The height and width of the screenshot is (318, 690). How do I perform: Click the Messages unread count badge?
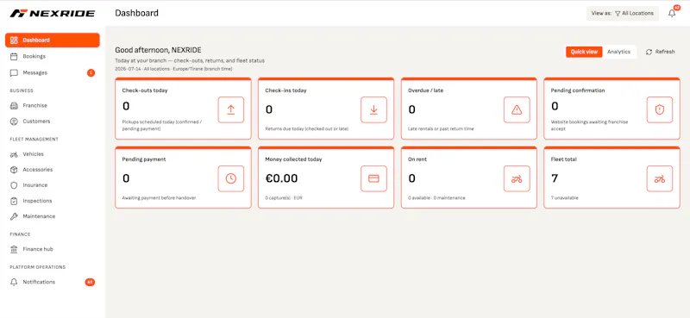(x=91, y=73)
